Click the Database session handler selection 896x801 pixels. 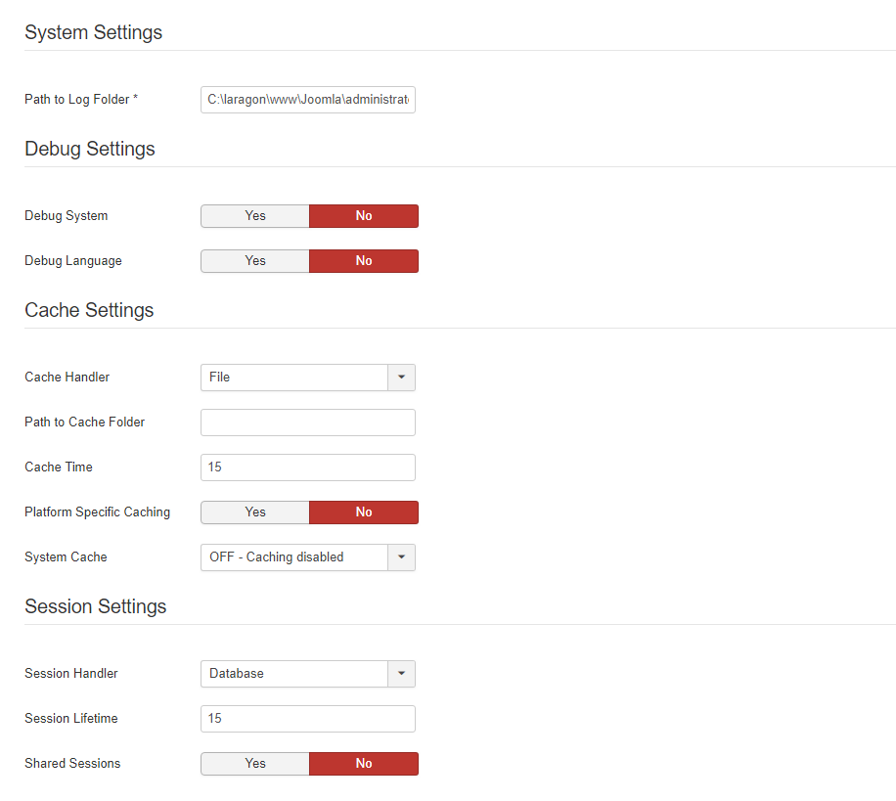point(294,674)
